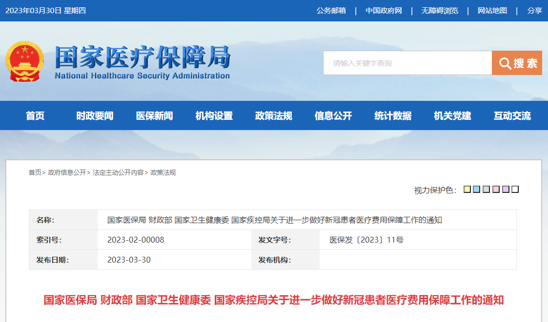The image size is (548, 322).
Task: Click the 视力保护色 label
Action: (435, 190)
